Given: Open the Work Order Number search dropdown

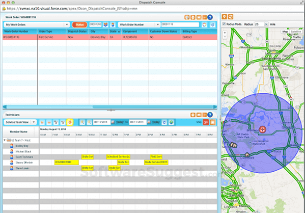Looking at the screenshot, I should [157, 25].
